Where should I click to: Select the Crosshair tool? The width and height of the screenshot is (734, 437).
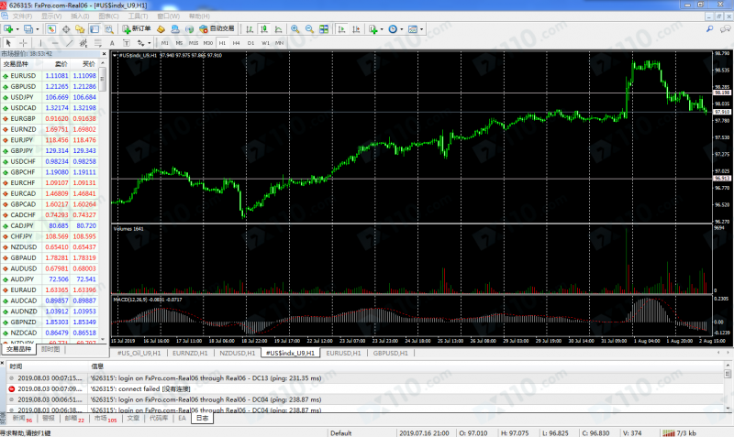pos(24,42)
